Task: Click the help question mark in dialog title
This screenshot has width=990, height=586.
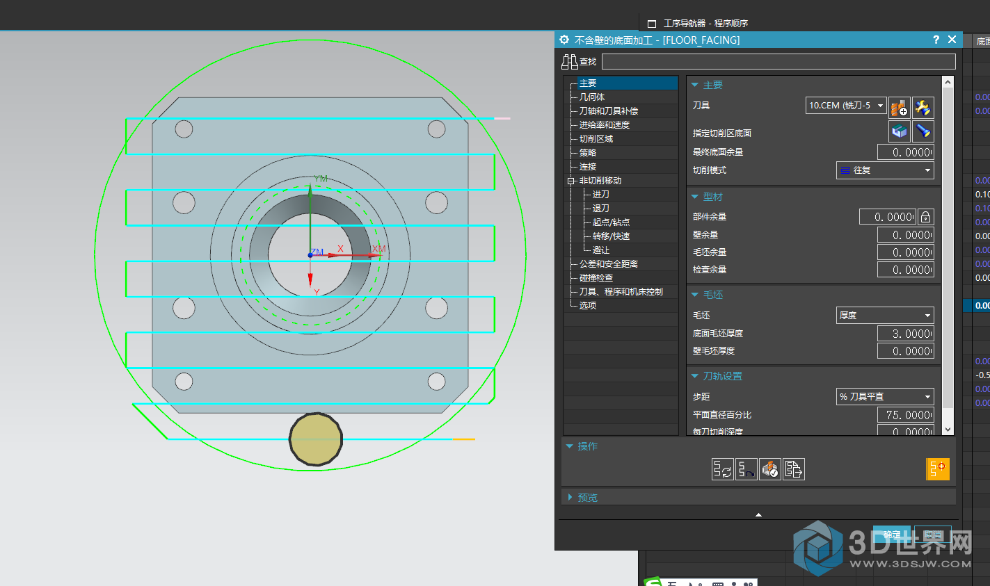Action: point(936,40)
